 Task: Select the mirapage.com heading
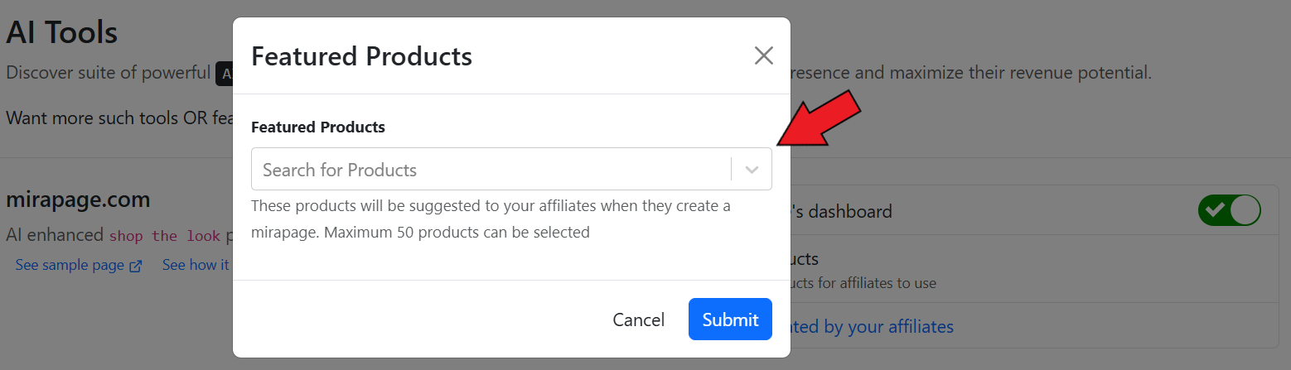point(78,199)
